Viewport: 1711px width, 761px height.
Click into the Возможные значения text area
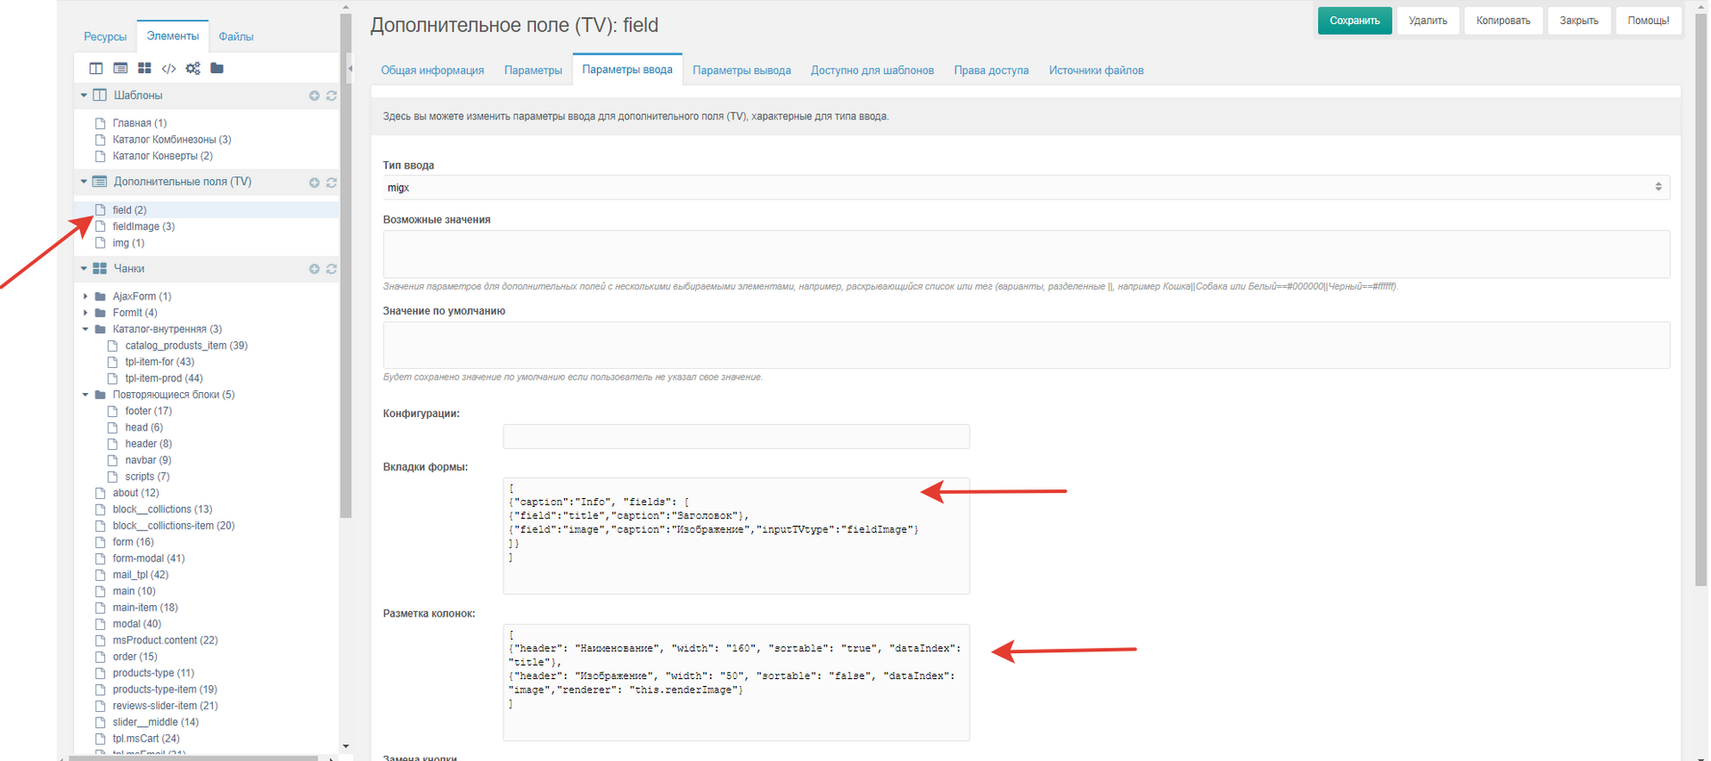pos(1026,254)
